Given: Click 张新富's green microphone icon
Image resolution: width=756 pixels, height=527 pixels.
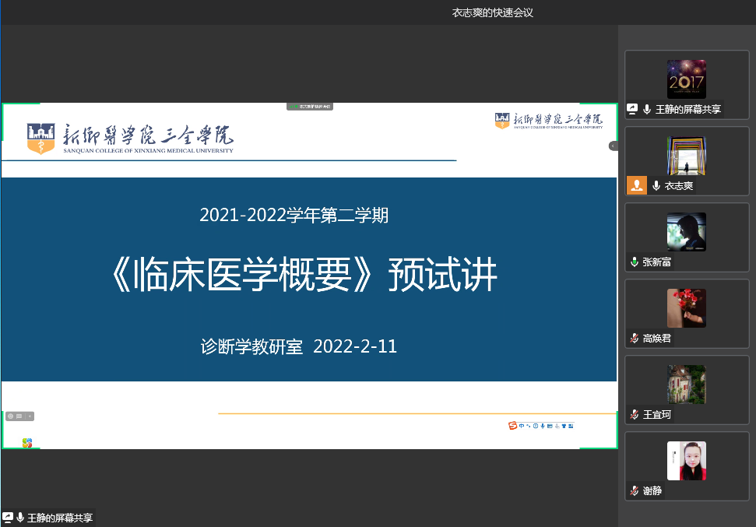Looking at the screenshot, I should (x=635, y=262).
